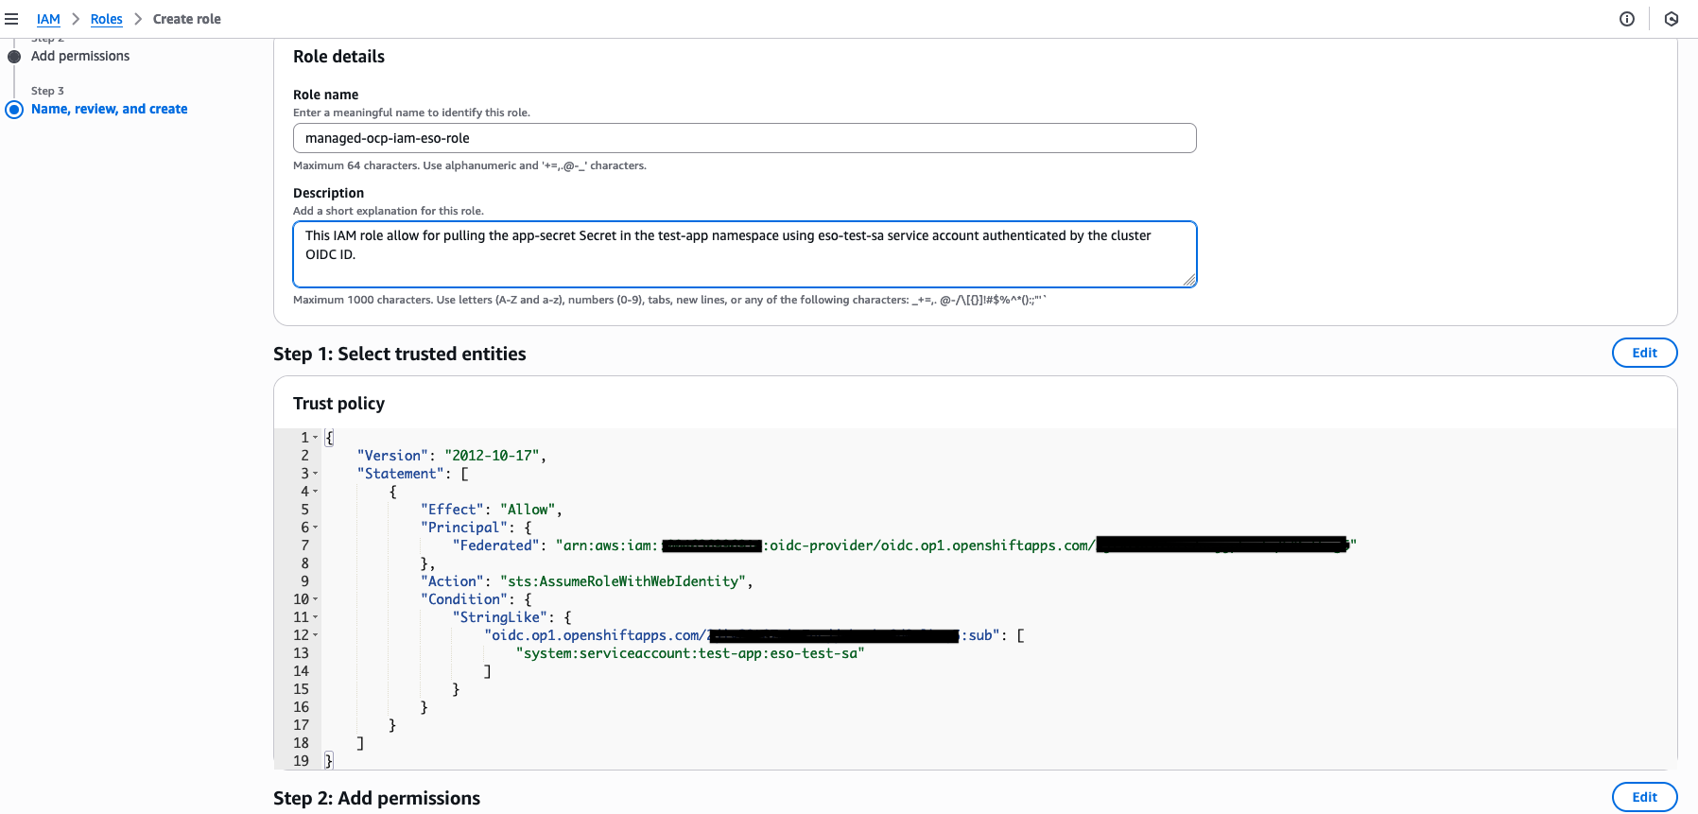Open the Roles breadcrumb link
Image resolution: width=1698 pixels, height=814 pixels.
(x=106, y=19)
